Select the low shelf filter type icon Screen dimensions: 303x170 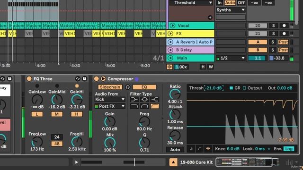pos(134,100)
